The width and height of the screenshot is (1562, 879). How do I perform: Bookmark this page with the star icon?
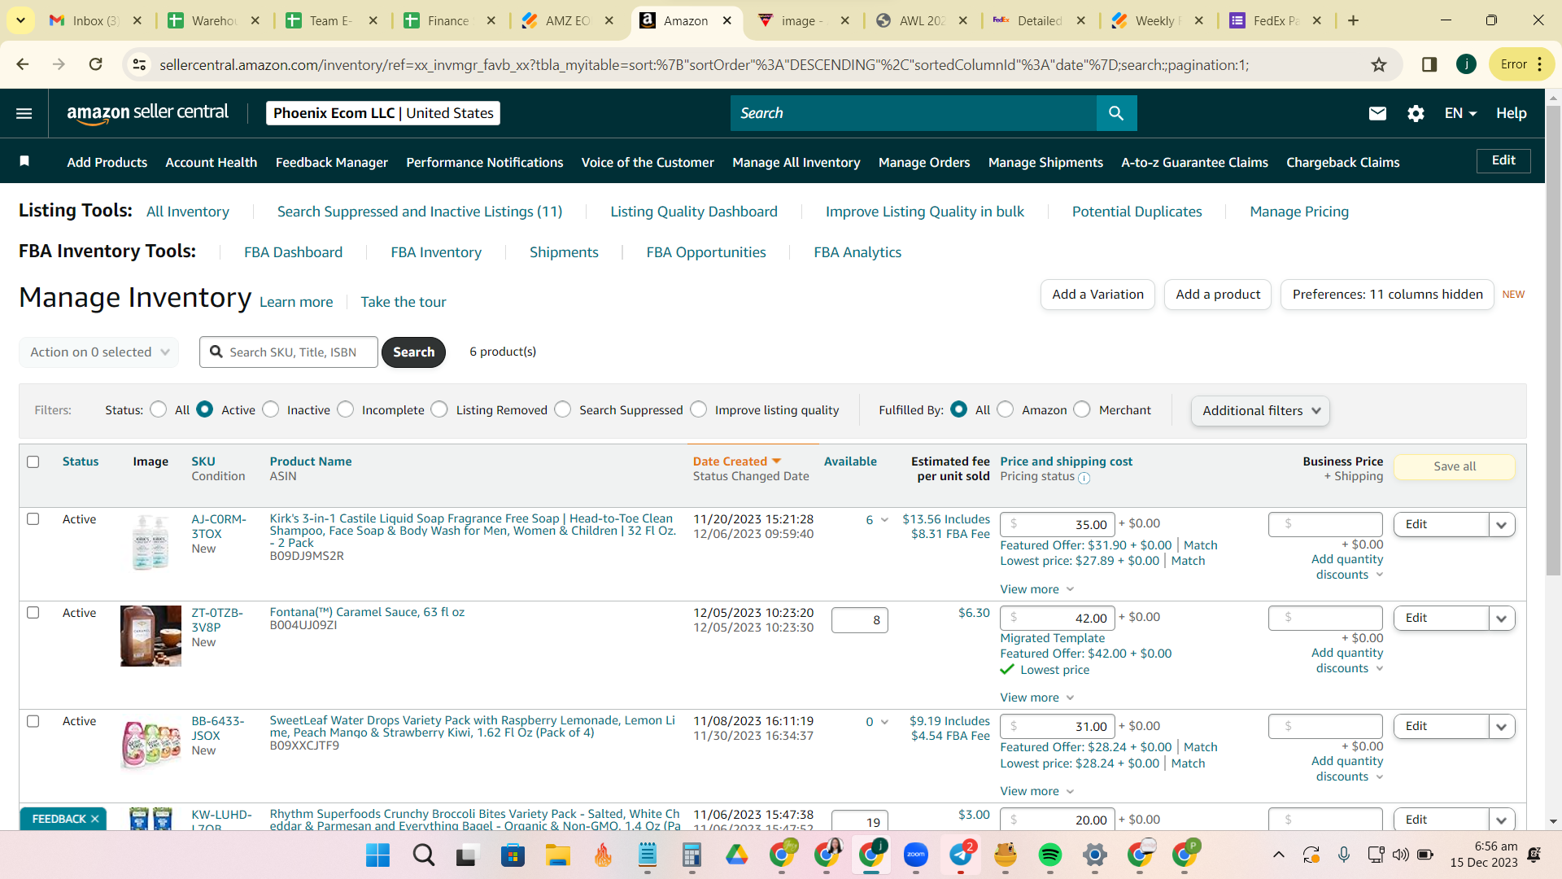1379,64
